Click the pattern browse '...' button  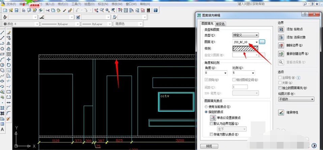click(262, 42)
